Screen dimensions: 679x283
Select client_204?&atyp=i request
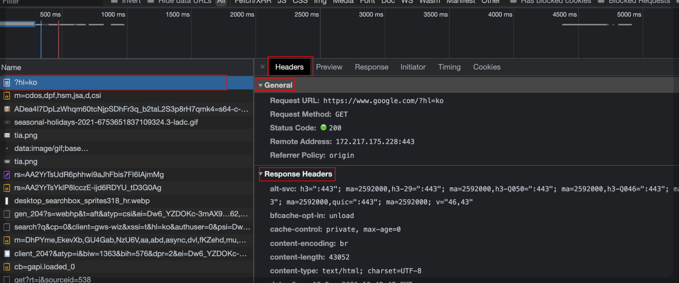pos(127,254)
